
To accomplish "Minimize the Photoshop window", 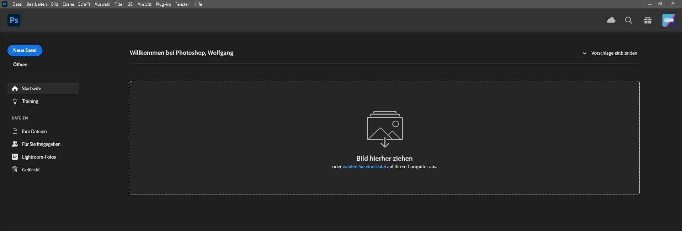I will click(x=650, y=4).
